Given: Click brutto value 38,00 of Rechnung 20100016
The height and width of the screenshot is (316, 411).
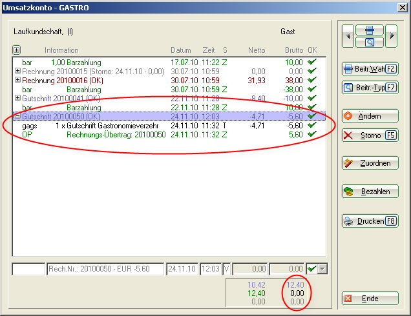Looking at the screenshot, I should pos(294,81).
